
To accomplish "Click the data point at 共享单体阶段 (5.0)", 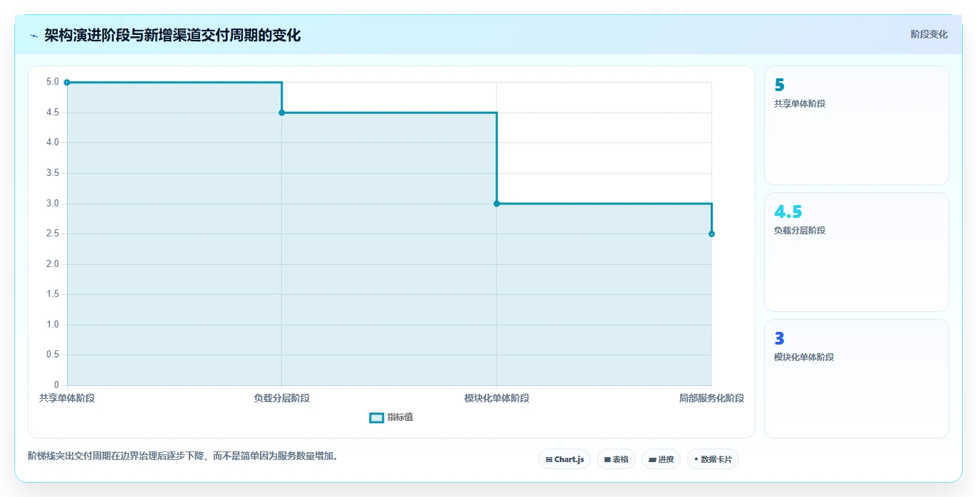I will tap(67, 83).
